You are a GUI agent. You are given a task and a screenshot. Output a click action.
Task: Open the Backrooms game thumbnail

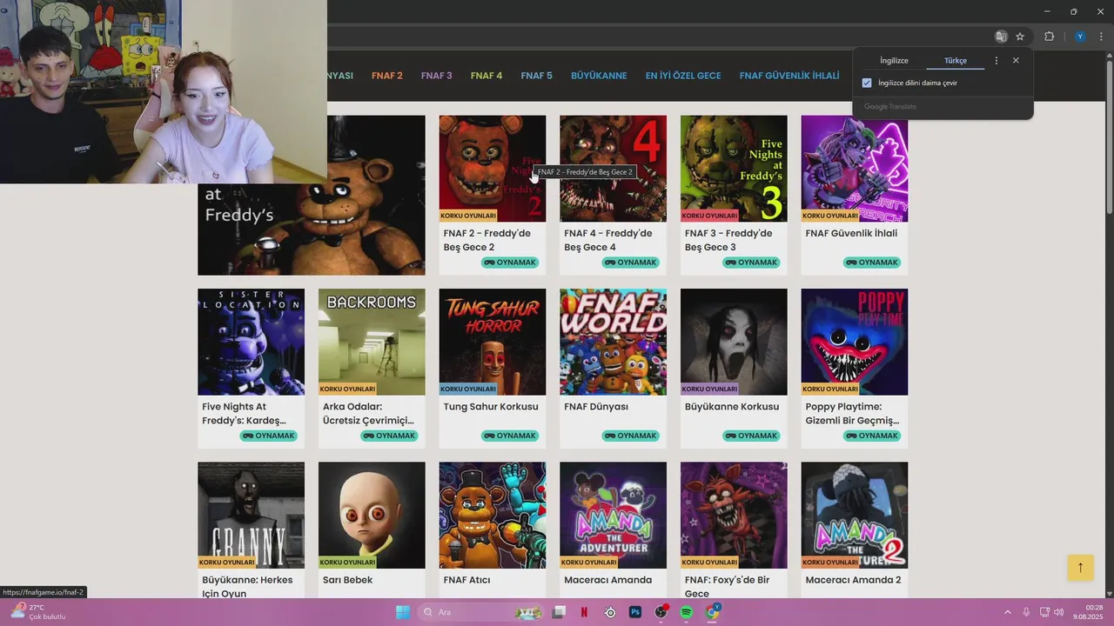(372, 342)
